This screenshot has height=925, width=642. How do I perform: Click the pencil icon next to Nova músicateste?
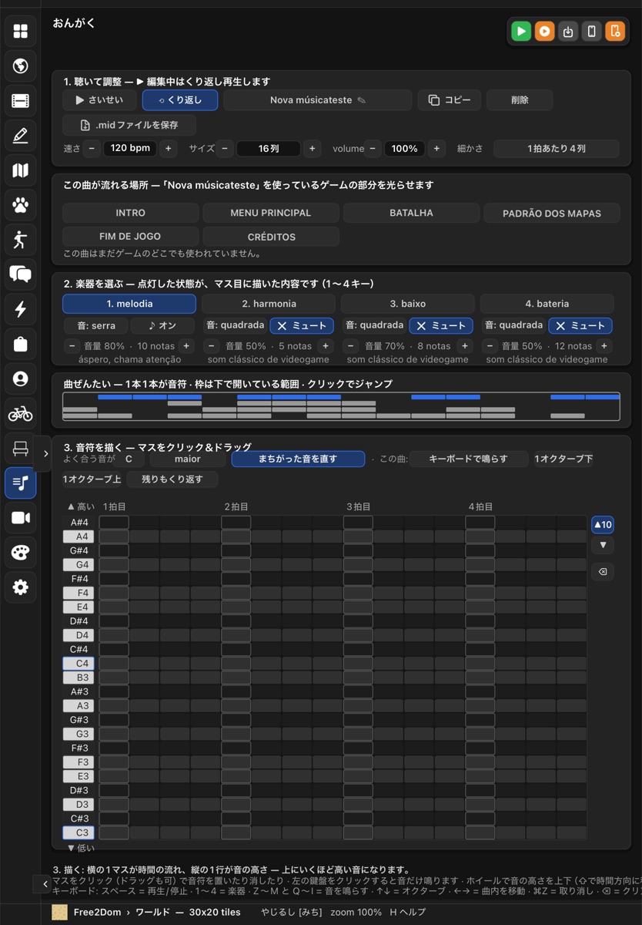pos(362,100)
